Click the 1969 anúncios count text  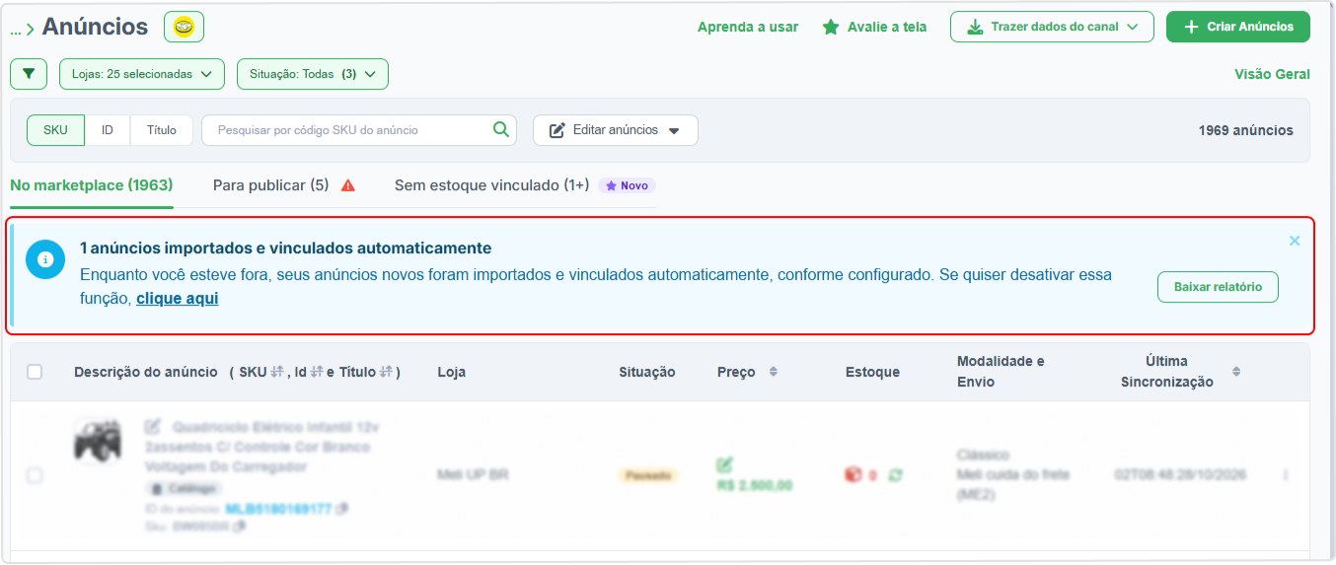coord(1245,130)
